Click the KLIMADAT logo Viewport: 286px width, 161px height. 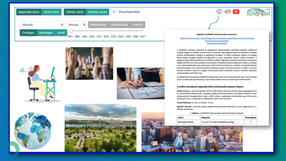[259, 13]
